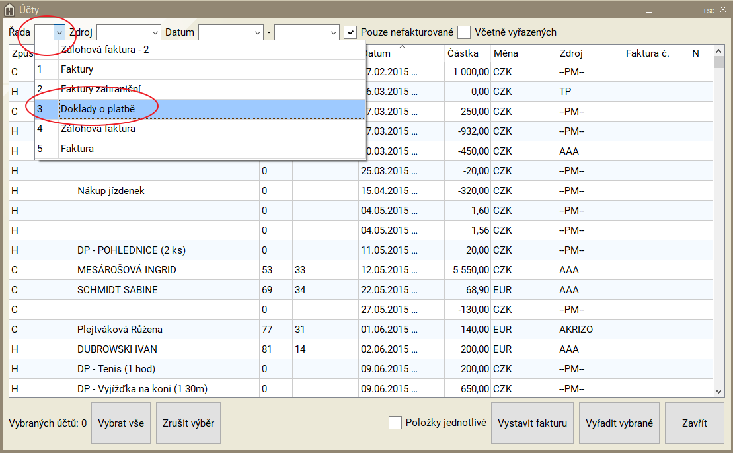Sort the table by the Částka column header

[x=463, y=53]
